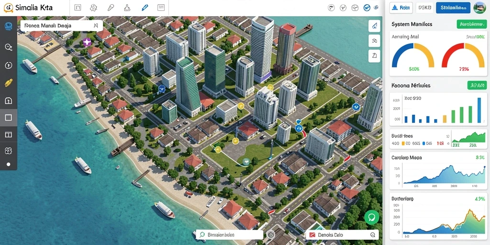Click the navigation arrow map control button
The width and height of the screenshot is (490, 245).
point(374,26)
